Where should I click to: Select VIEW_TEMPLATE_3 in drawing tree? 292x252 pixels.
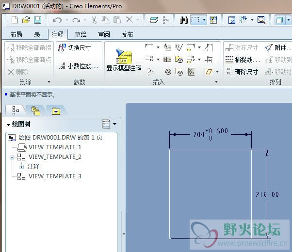(x=49, y=176)
